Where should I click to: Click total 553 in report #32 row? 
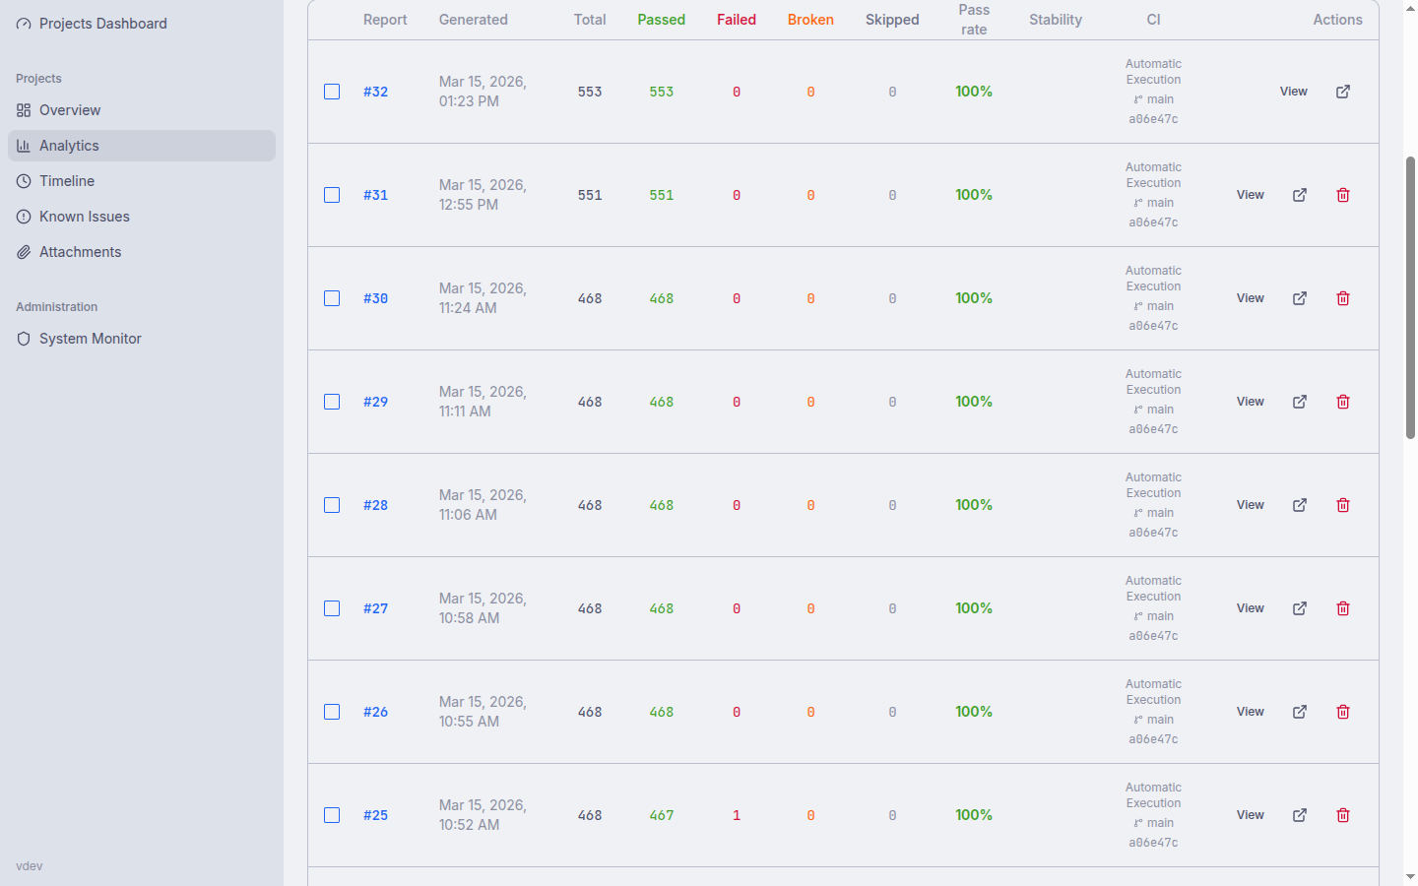point(590,92)
